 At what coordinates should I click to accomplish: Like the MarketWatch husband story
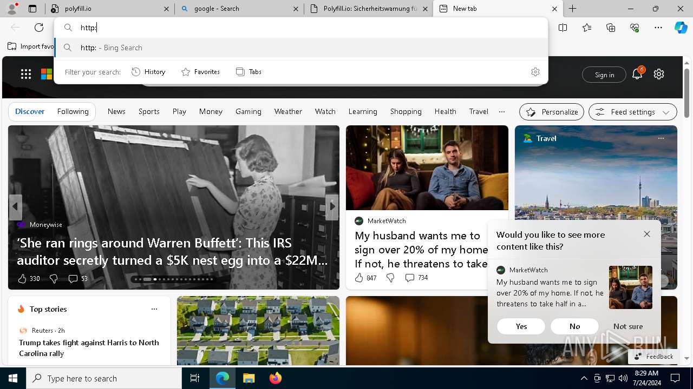[359, 278]
